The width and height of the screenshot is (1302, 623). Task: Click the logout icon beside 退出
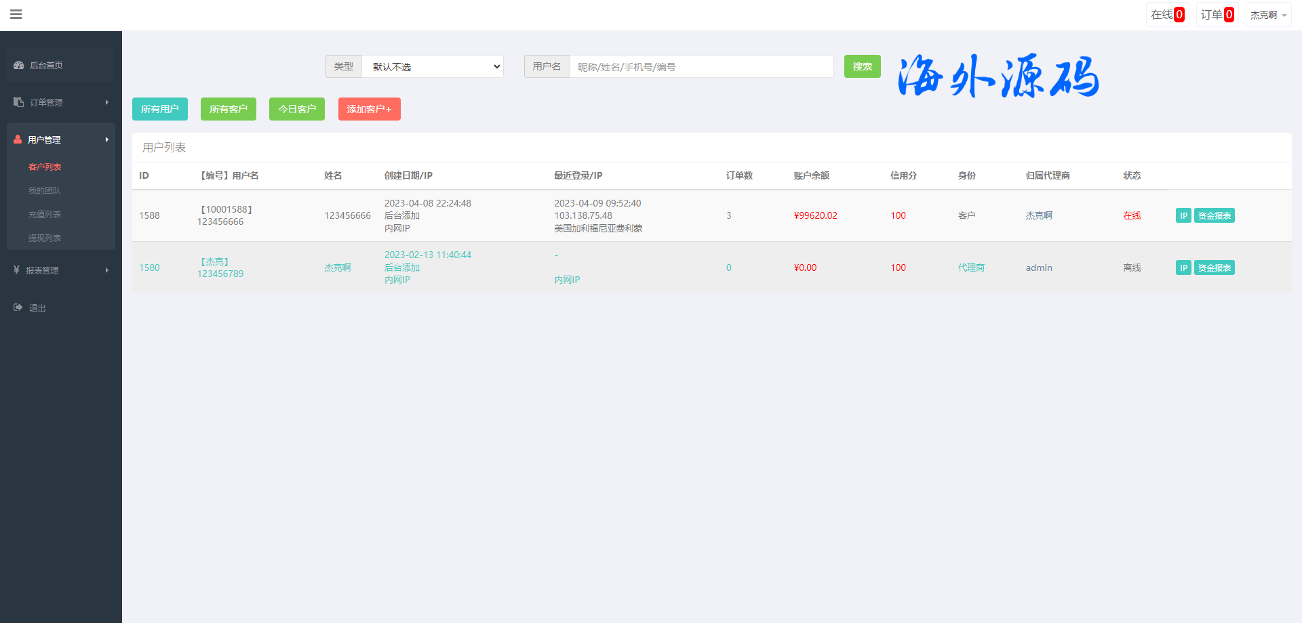click(18, 307)
